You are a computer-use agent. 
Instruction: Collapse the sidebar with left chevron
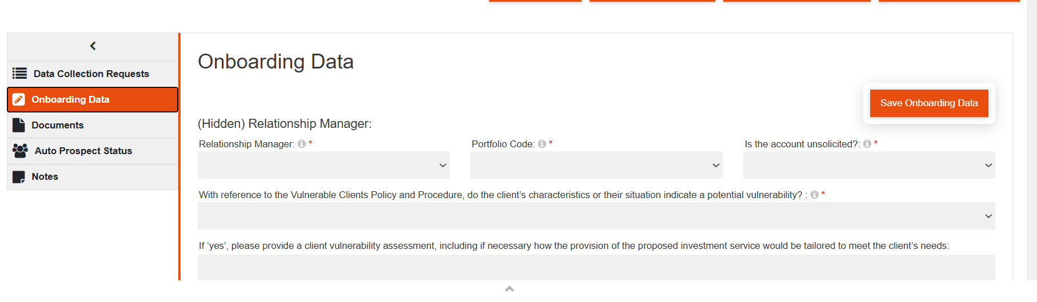click(93, 46)
